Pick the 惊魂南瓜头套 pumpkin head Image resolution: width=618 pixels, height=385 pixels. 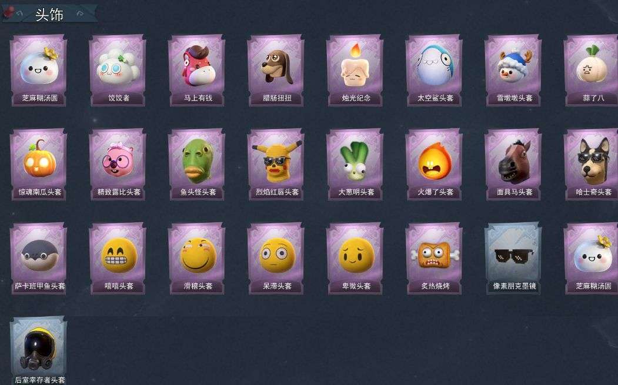[x=39, y=165]
